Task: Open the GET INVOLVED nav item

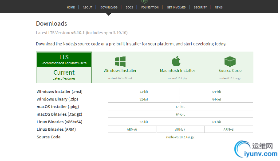Action: click(176, 7)
